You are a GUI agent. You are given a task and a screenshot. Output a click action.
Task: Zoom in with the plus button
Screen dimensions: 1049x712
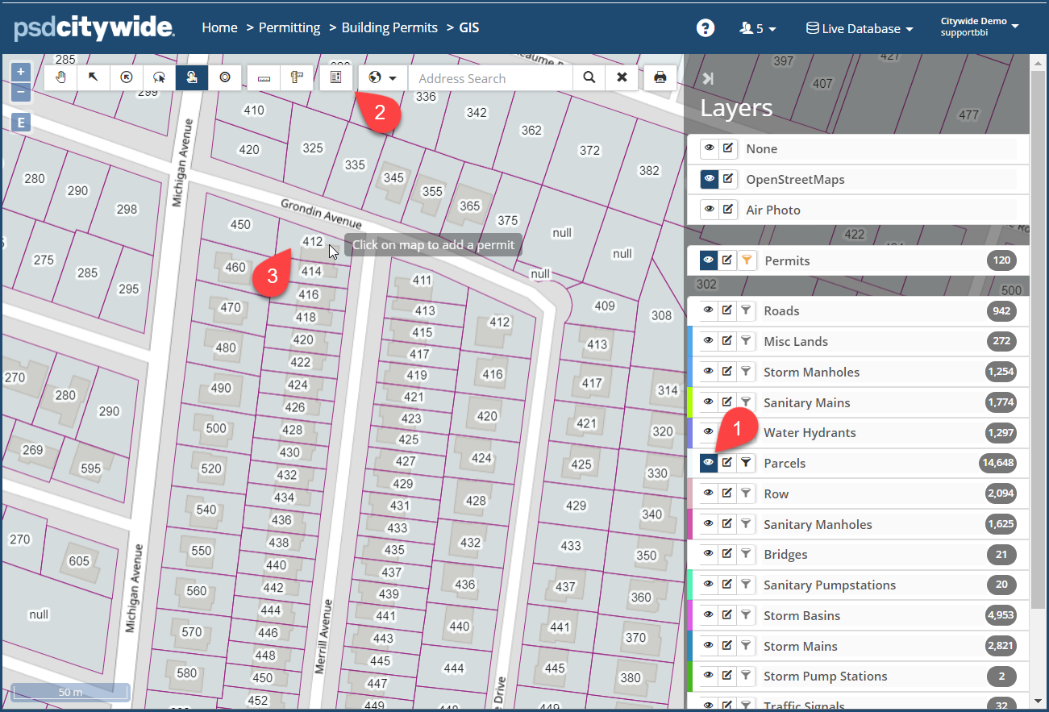[21, 72]
